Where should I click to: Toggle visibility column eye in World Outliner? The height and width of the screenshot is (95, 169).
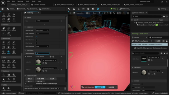132,20
